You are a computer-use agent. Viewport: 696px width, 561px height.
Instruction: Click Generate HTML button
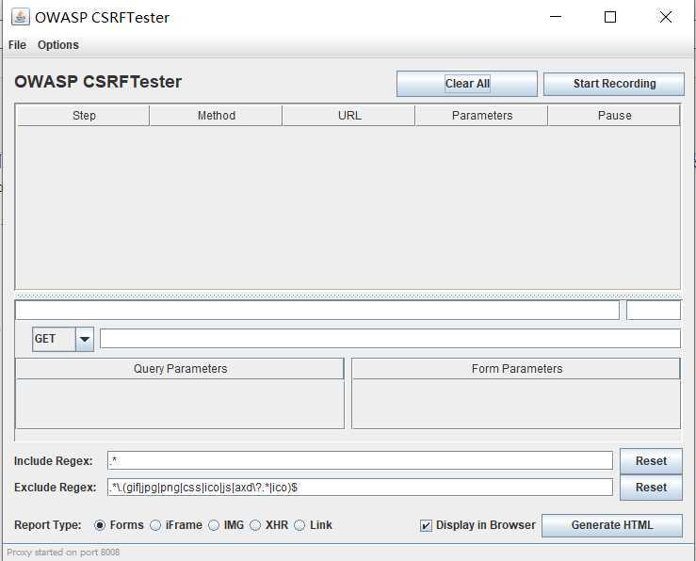pos(611,525)
